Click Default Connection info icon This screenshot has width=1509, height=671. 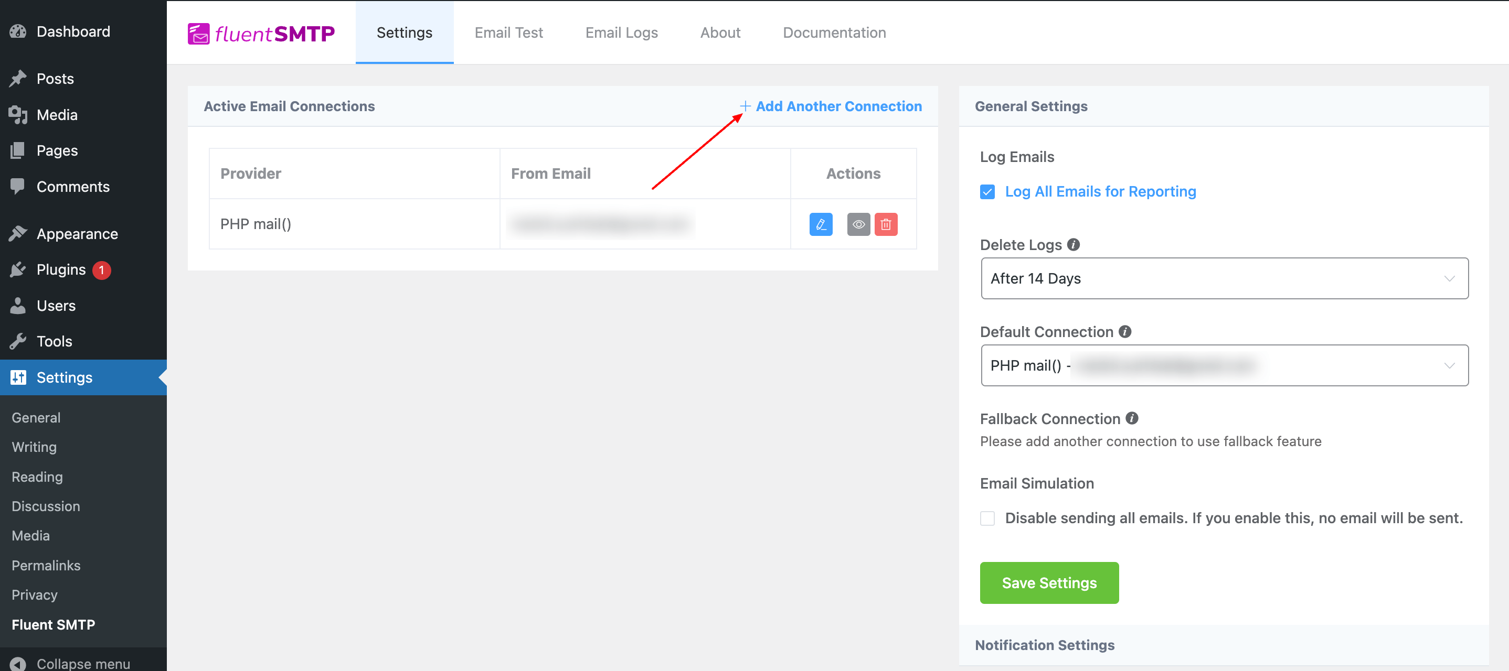[x=1125, y=331]
